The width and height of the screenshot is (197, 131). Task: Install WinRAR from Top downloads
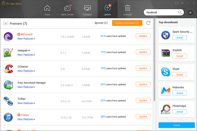click(180, 56)
